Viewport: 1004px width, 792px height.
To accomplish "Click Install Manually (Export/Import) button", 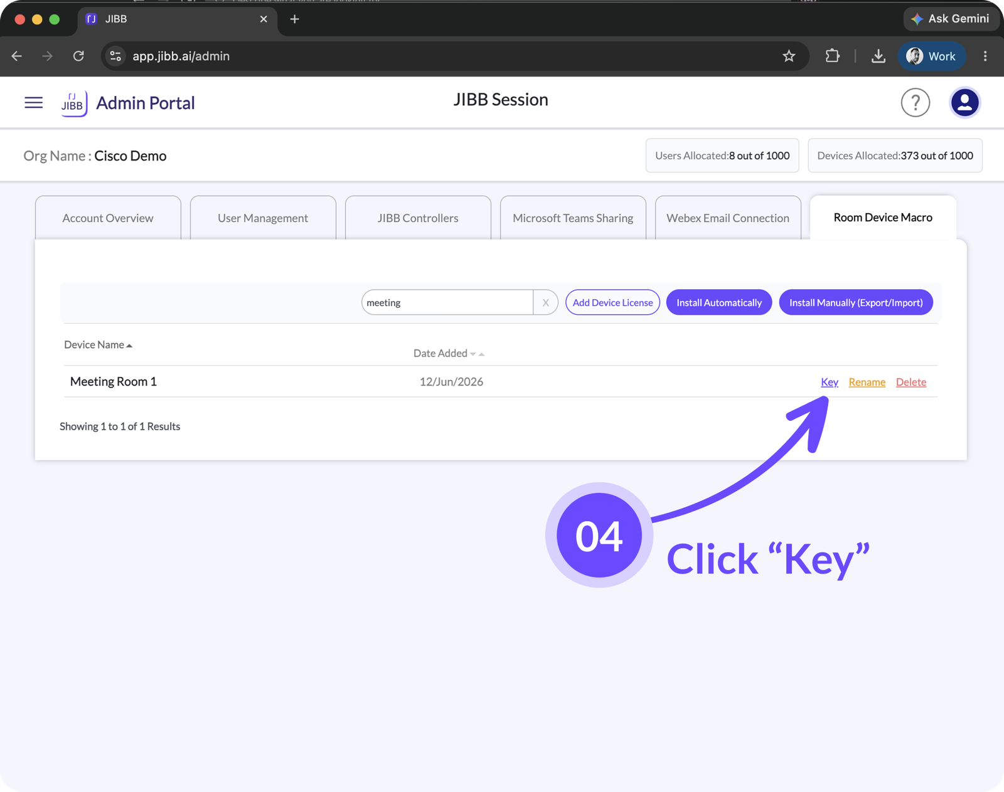I will 856,302.
